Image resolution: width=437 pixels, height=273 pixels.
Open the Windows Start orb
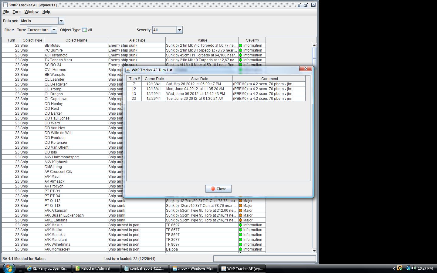click(x=8, y=268)
